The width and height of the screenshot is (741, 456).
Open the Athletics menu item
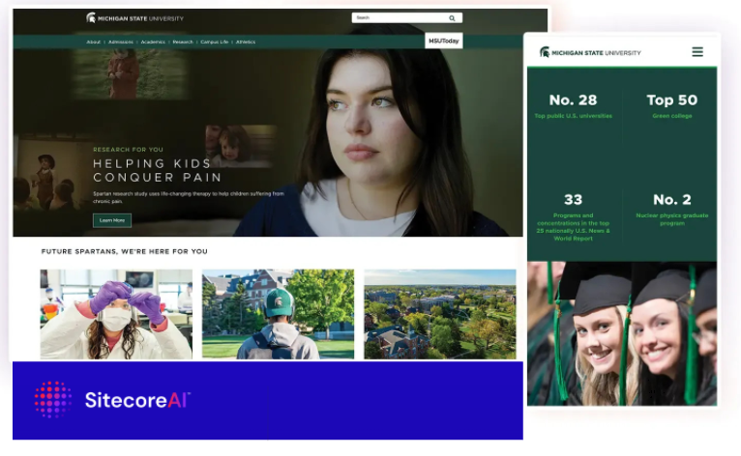point(246,42)
